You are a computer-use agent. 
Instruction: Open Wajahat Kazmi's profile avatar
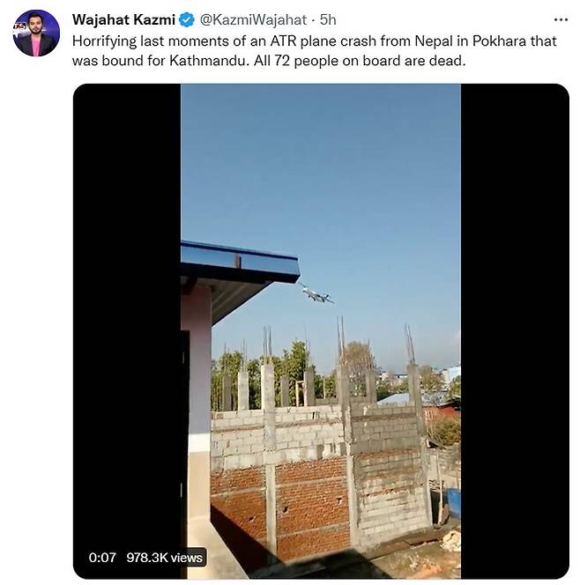pos(36,33)
